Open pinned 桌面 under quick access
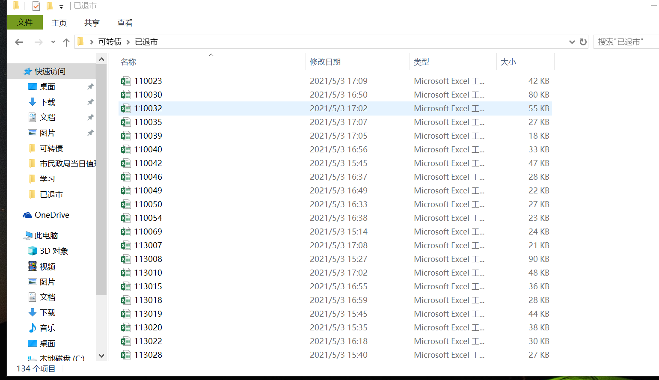The height and width of the screenshot is (380, 659). [x=47, y=87]
